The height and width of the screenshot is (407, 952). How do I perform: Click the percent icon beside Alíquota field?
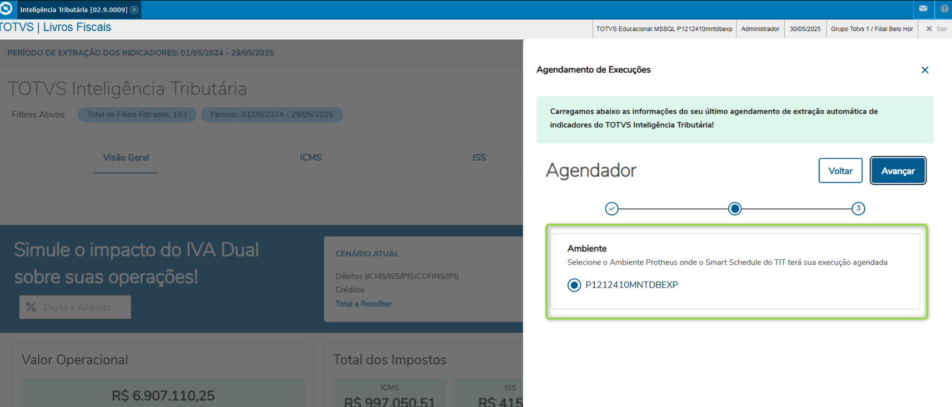point(31,307)
